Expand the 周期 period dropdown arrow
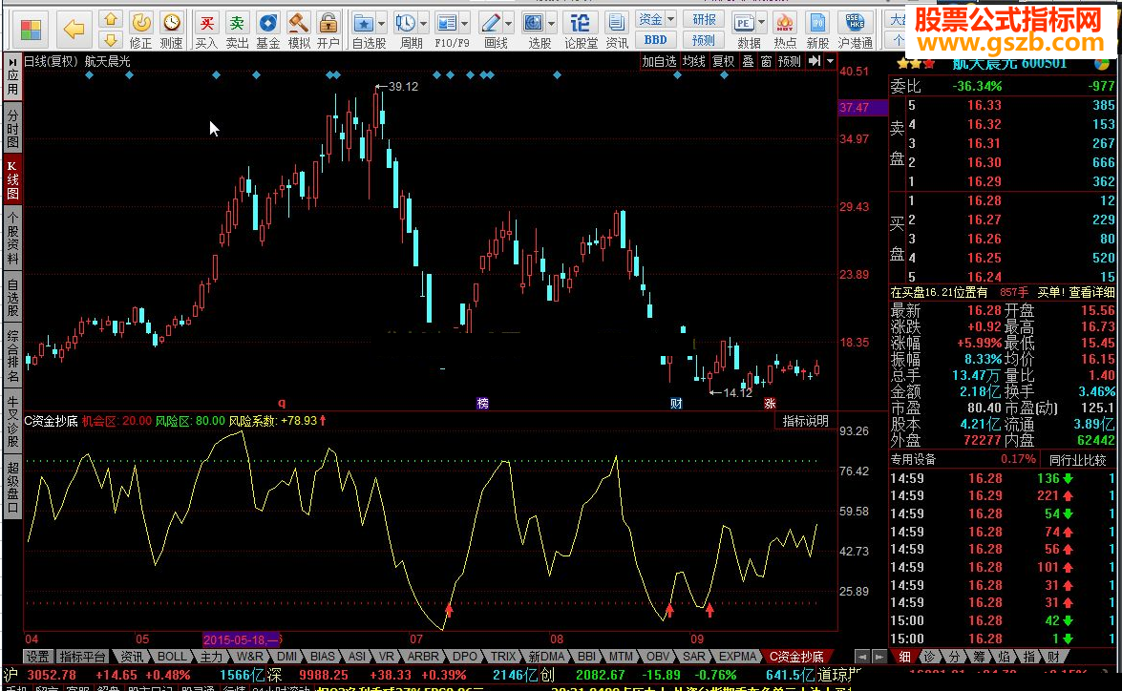This screenshot has width=1122, height=691. click(424, 24)
